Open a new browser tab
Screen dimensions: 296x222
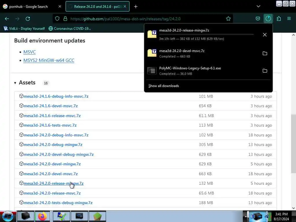pos(136,7)
